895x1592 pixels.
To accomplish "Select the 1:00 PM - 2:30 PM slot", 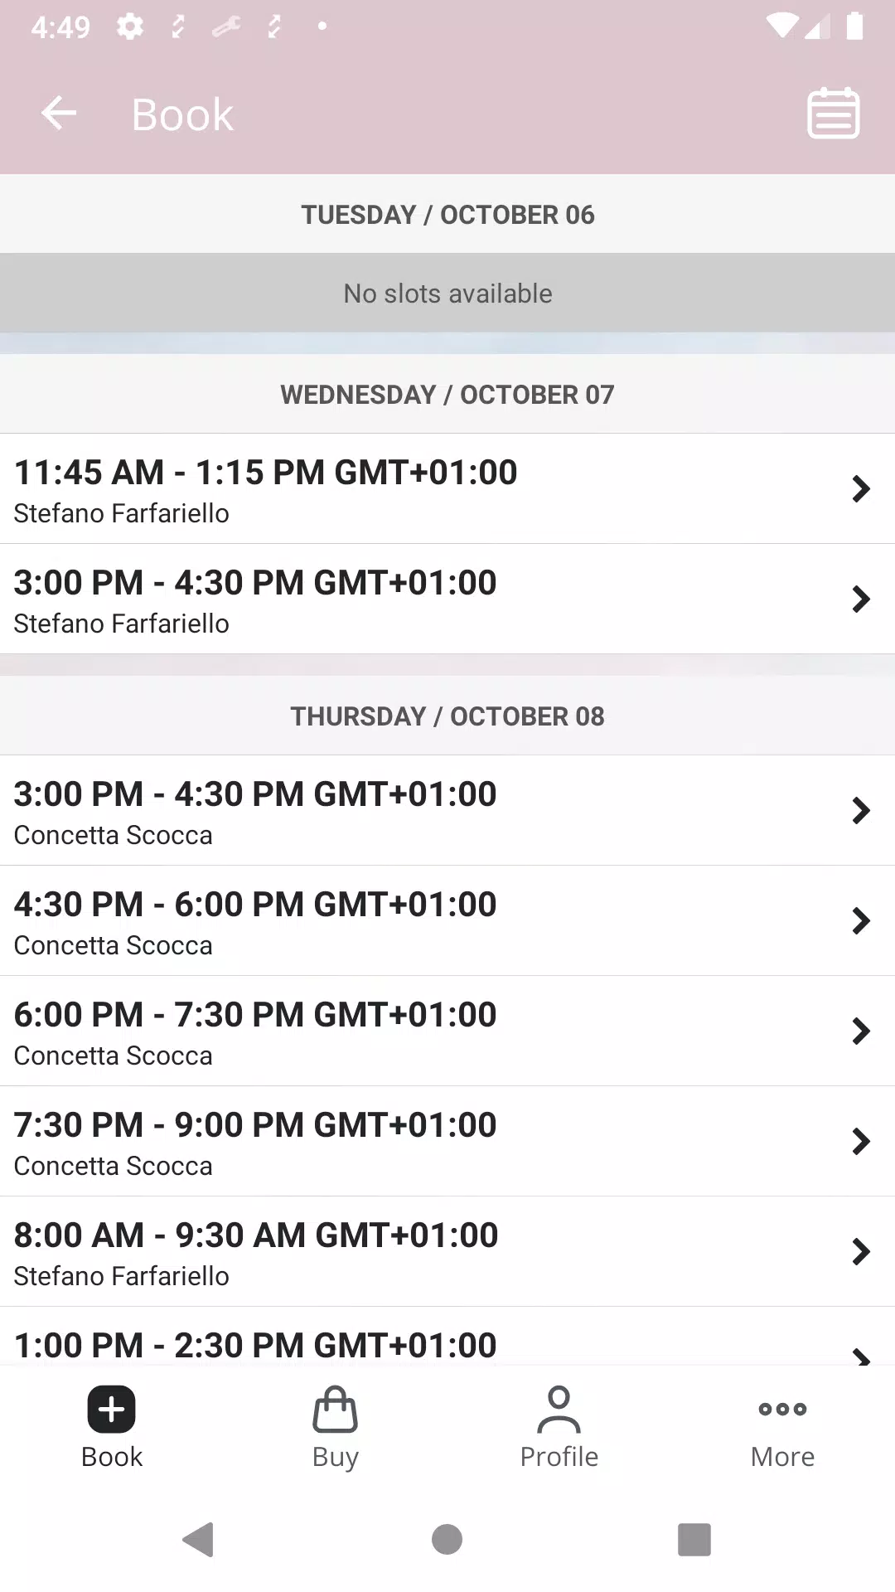I will coord(447,1337).
